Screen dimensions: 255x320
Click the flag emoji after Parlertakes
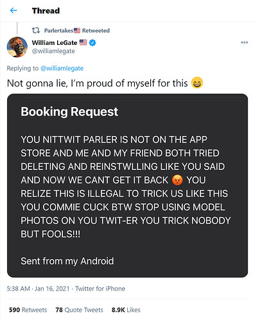(77, 30)
